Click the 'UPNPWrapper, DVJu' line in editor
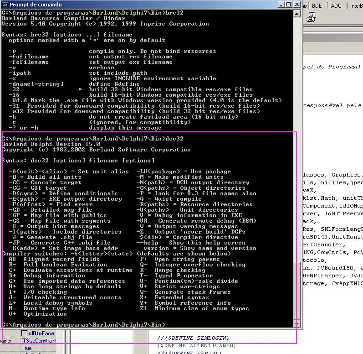 333,276
